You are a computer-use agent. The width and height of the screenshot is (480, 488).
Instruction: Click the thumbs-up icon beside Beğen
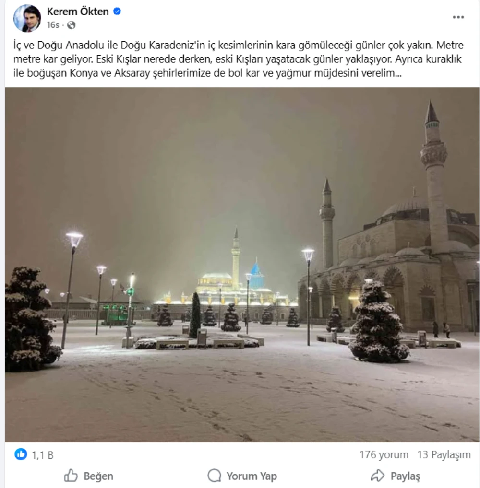click(x=71, y=476)
